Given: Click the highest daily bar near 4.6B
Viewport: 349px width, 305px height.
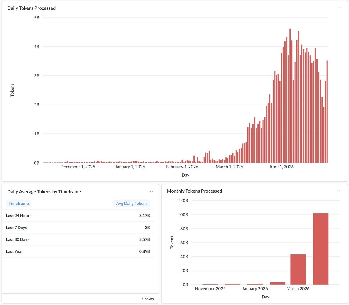Looking at the screenshot, I should point(290,96).
